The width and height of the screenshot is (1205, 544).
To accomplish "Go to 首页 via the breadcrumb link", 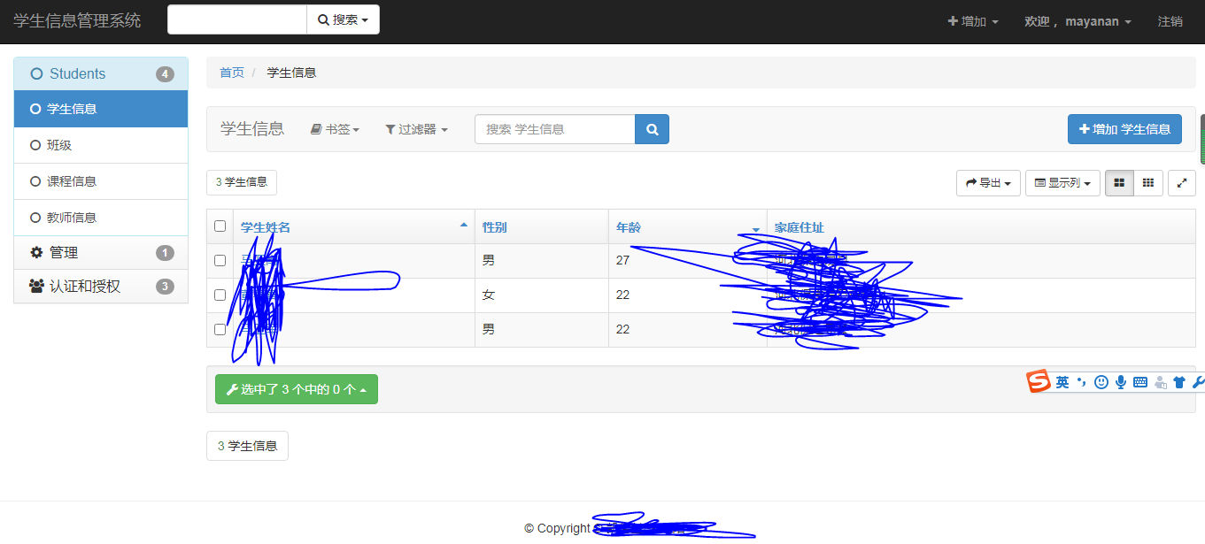I will click(231, 72).
